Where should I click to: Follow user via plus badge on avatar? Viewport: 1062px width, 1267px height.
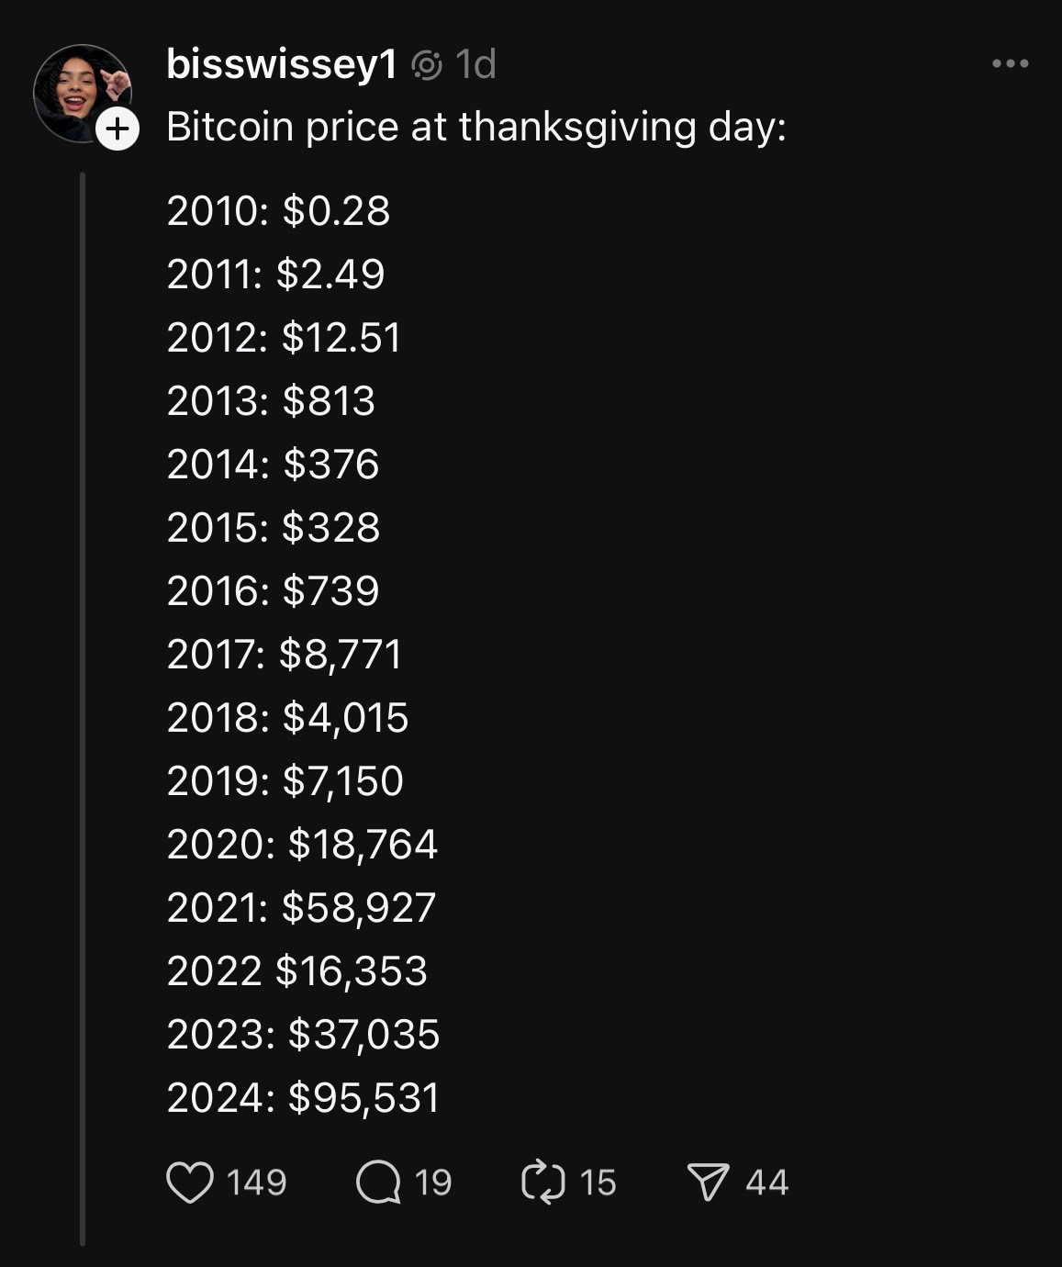click(117, 129)
